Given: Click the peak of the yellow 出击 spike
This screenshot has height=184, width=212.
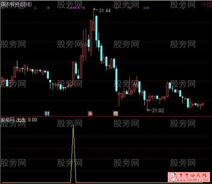Looking at the screenshot, I should tap(73, 125).
